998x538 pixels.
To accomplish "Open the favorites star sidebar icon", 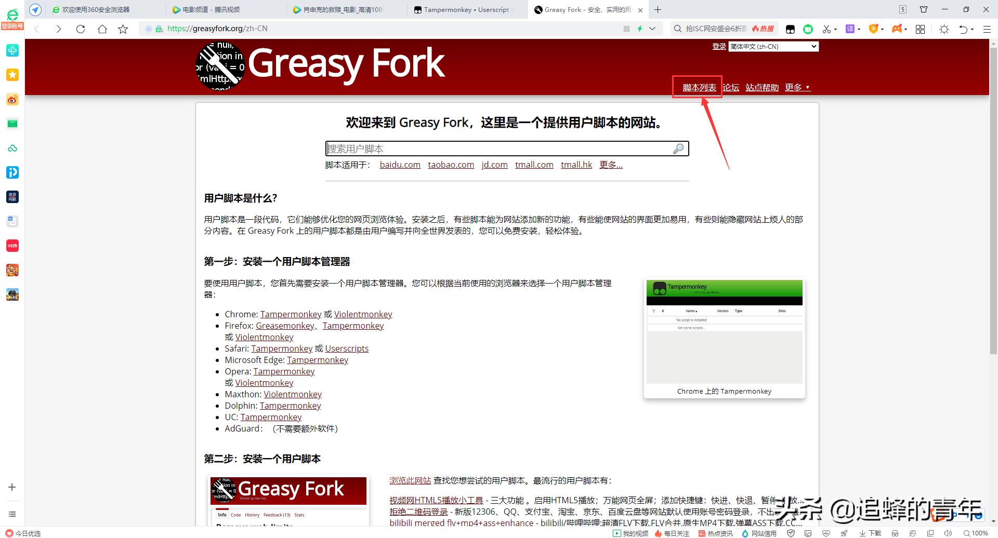I will click(x=12, y=75).
